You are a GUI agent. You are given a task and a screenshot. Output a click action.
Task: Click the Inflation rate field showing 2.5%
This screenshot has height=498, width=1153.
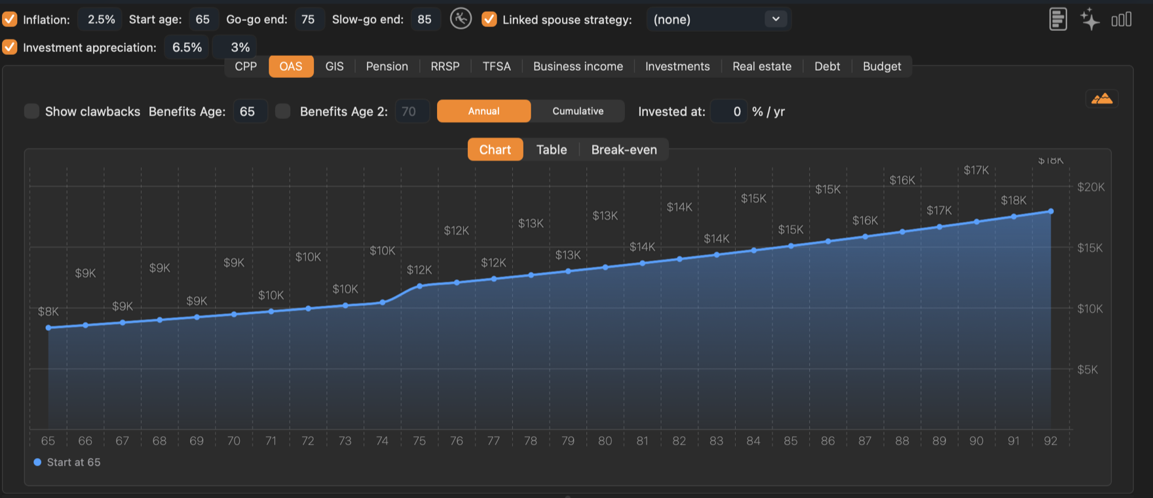(x=101, y=20)
